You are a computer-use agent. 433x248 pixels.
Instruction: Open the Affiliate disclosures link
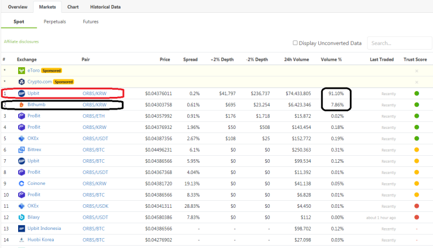[x=21, y=41]
